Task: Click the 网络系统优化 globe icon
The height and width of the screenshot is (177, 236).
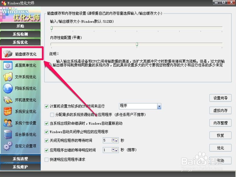Action: pyautogui.click(x=8, y=88)
